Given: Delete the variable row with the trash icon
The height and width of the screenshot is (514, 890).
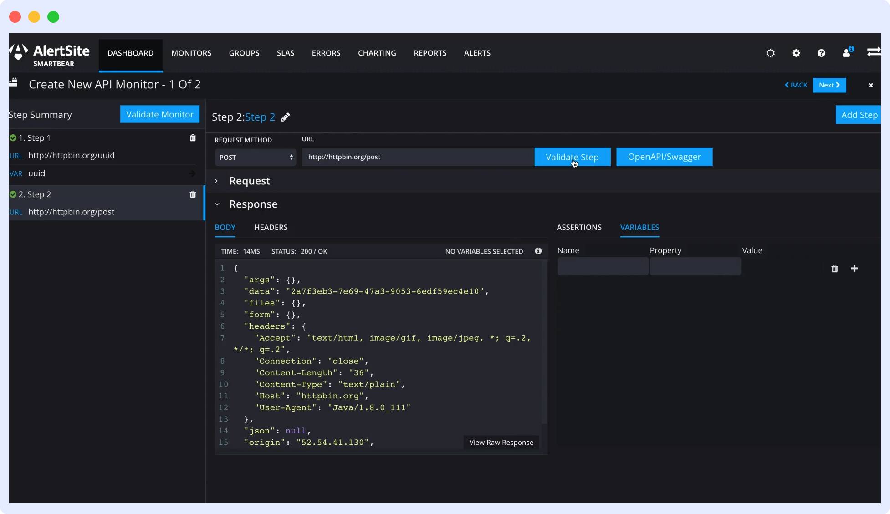Looking at the screenshot, I should [835, 269].
